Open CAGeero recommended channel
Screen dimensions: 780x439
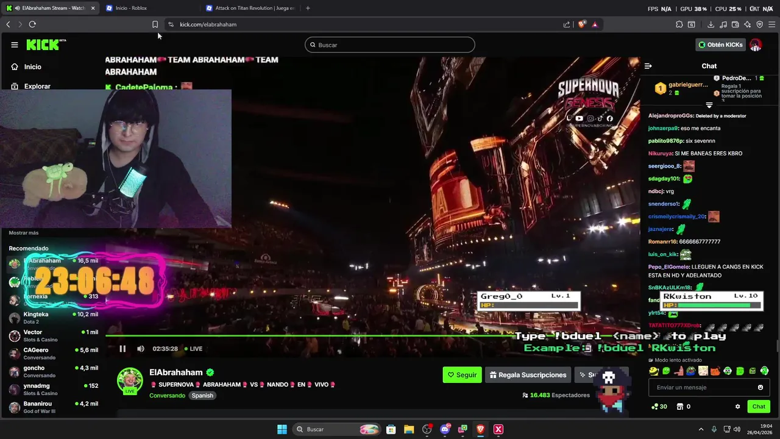[x=53, y=354]
